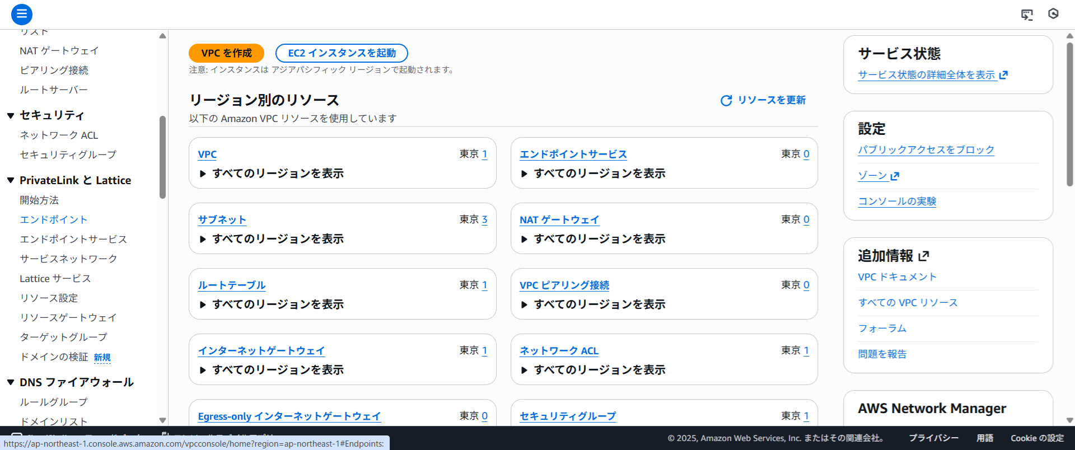The width and height of the screenshot is (1075, 450).
Task: Collapse the PrivateLink と Lattice section
Action: (11, 180)
